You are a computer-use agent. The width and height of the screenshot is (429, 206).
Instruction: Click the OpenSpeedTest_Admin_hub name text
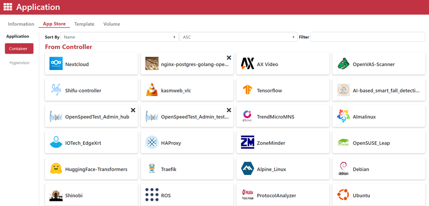[97, 117]
